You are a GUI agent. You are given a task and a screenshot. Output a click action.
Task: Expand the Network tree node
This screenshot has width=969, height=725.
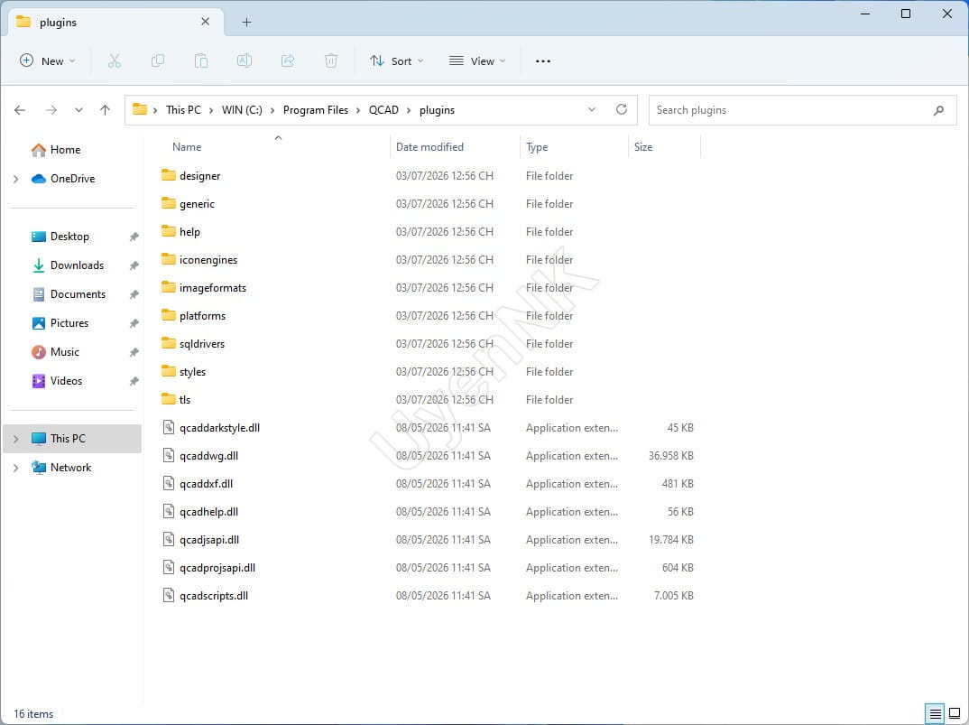coord(16,468)
